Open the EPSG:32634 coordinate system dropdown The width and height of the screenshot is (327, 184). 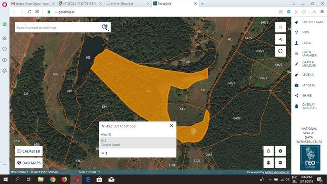(19, 172)
